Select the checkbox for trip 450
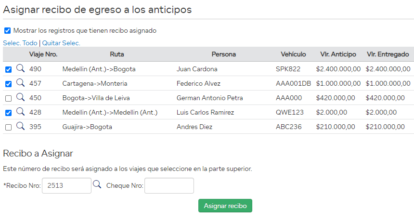The image size is (414, 222). point(8,98)
